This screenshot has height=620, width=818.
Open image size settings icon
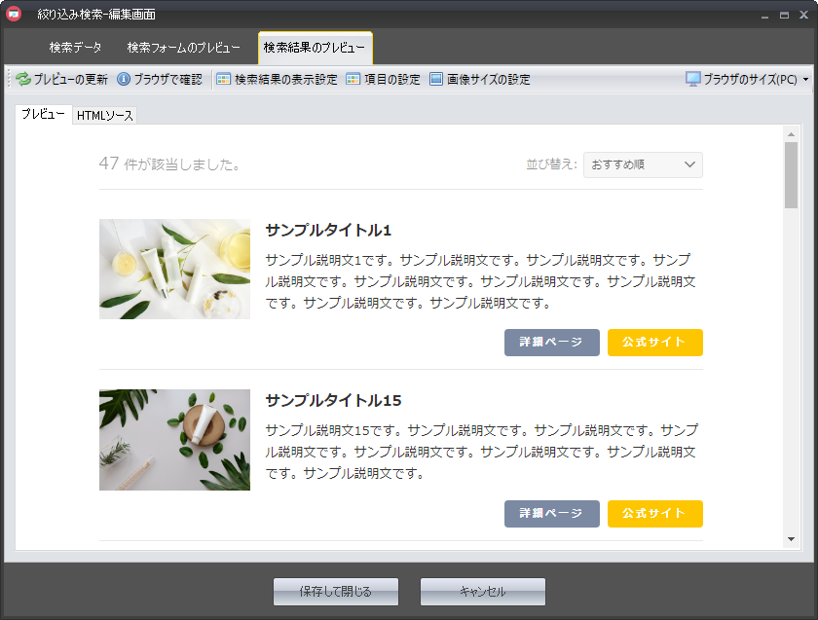pos(436,80)
